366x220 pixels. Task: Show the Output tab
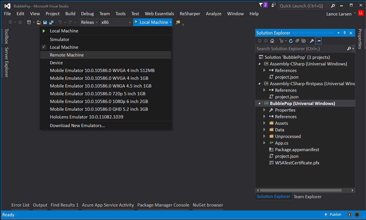pyautogui.click(x=40, y=205)
